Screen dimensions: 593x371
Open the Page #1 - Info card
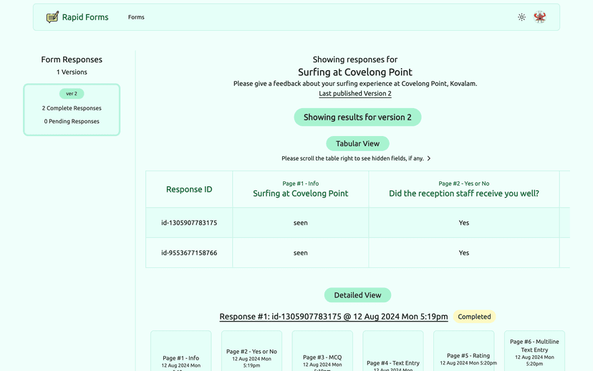tap(180, 351)
